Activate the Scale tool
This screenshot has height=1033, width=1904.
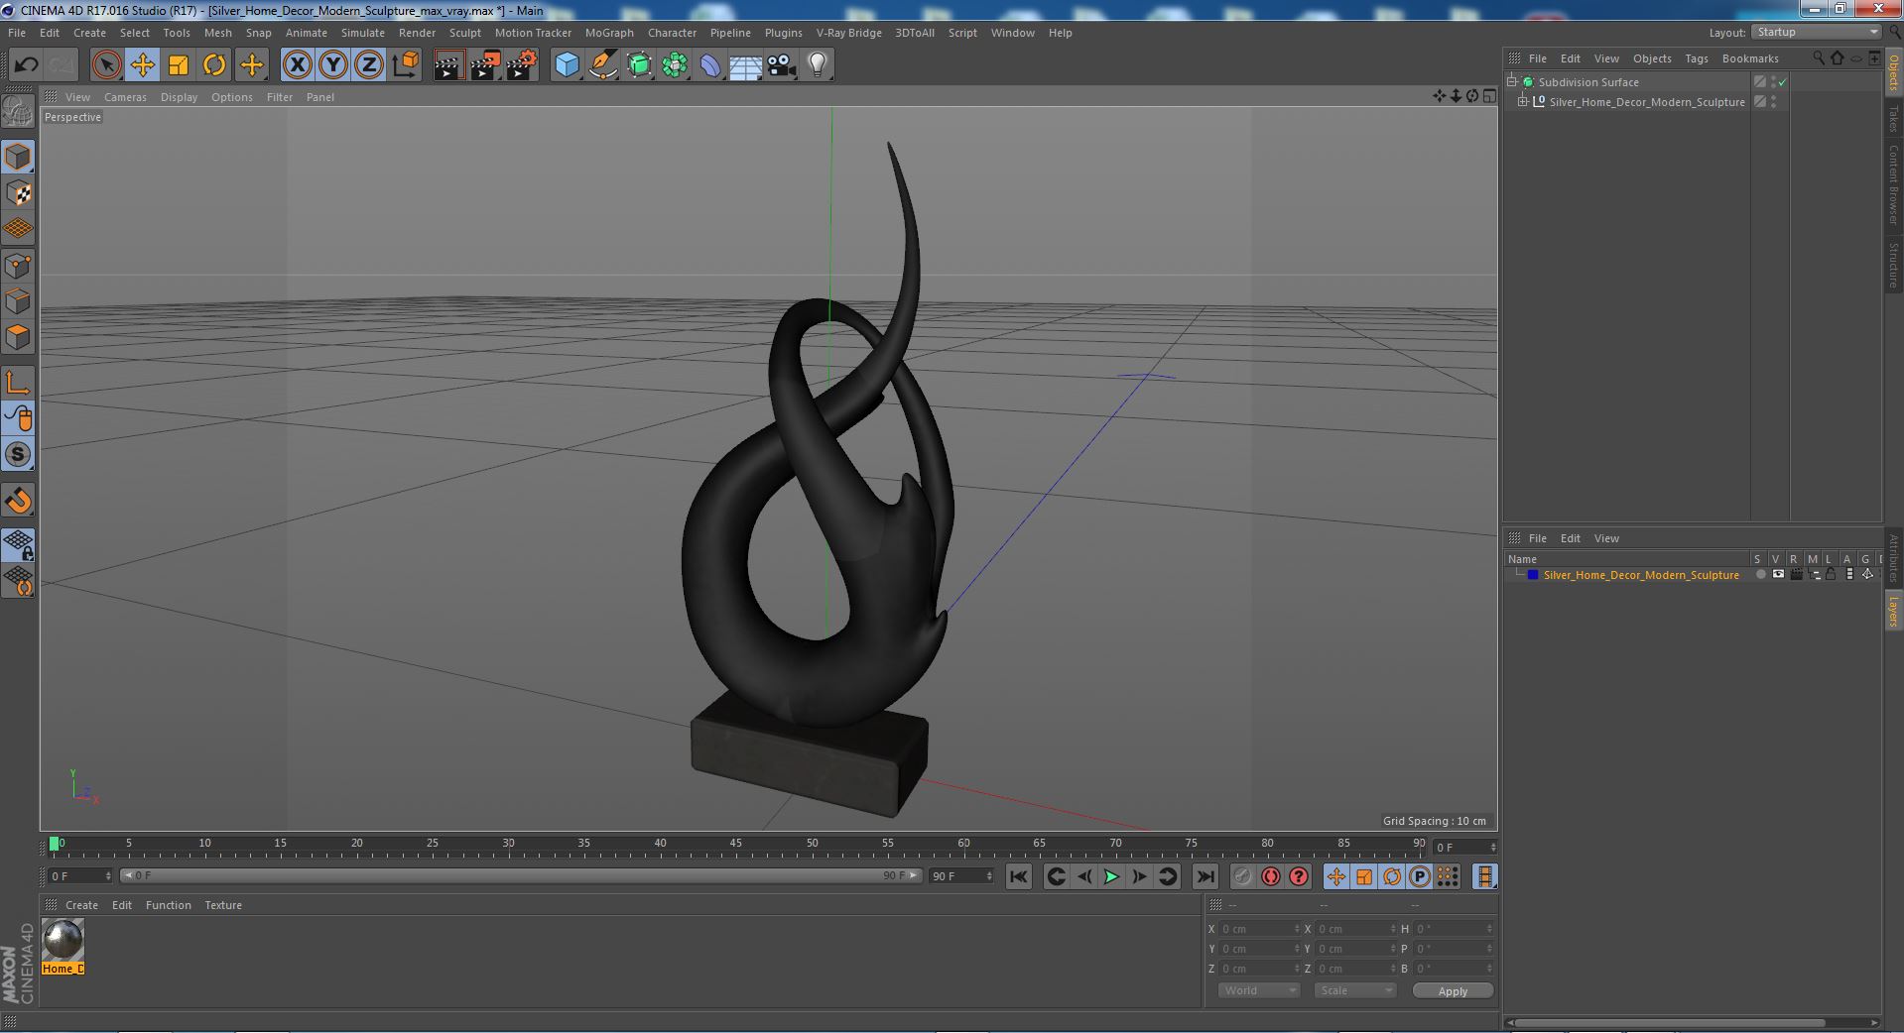[179, 65]
